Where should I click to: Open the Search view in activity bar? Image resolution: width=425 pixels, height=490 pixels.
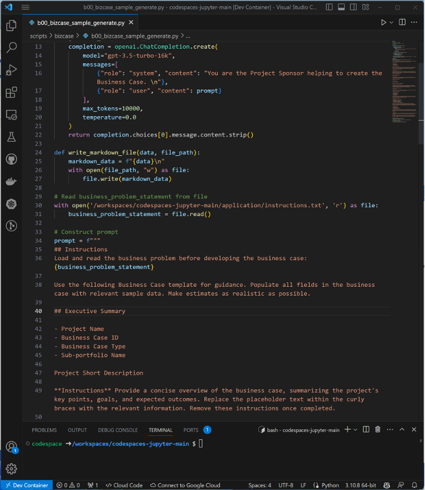coord(11,47)
